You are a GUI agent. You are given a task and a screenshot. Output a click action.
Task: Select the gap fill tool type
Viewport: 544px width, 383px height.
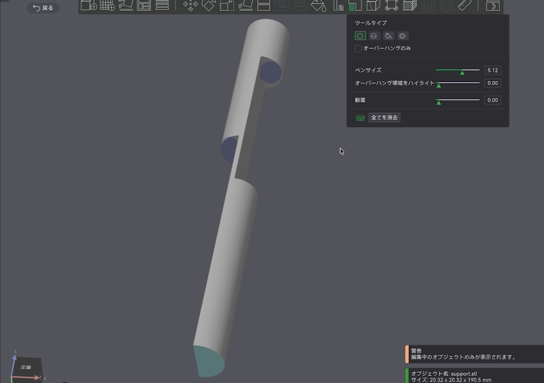click(403, 36)
